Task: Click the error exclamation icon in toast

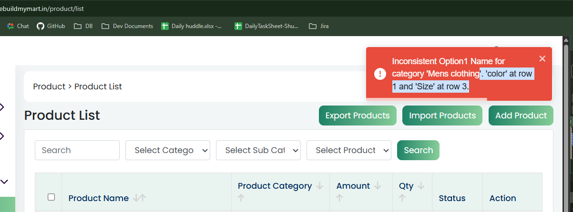Action: point(380,74)
